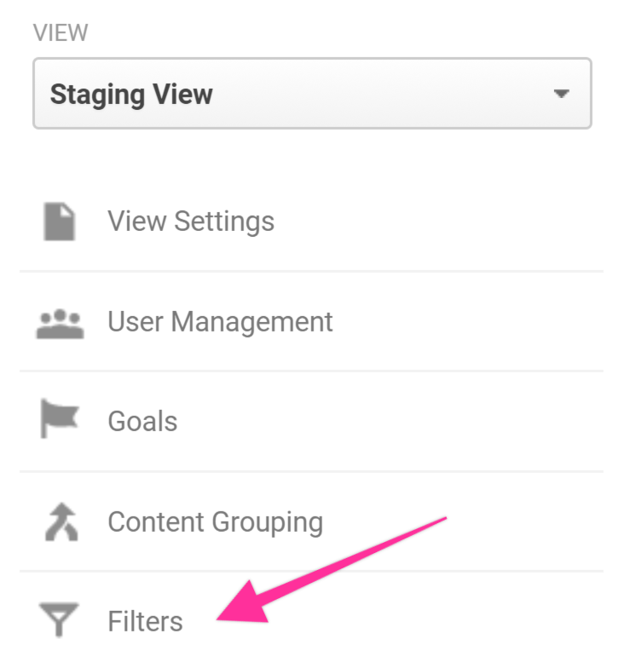Screen dimensions: 641x668
Task: Open View Settings page icon
Action: [60, 222]
